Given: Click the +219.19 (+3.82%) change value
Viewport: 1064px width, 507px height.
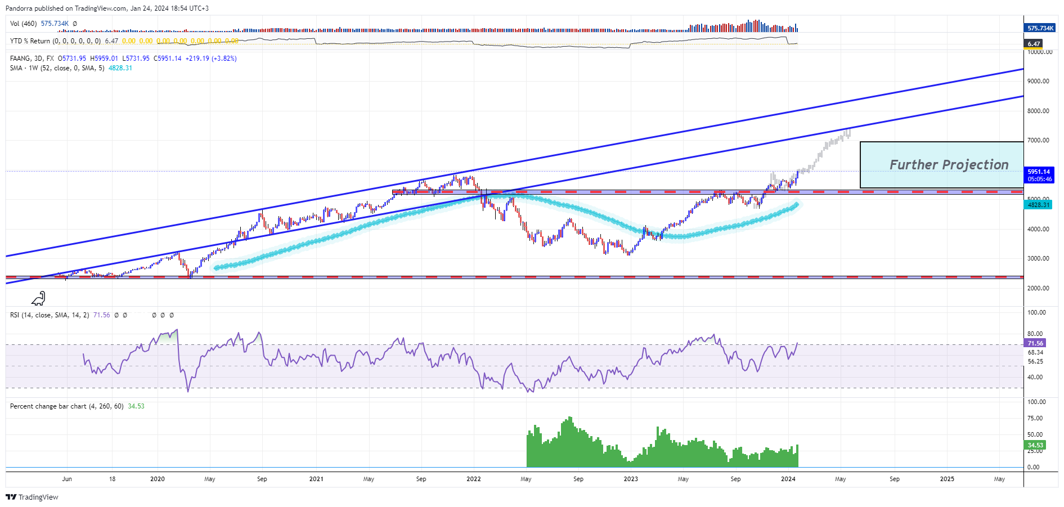Looking at the screenshot, I should point(212,59).
